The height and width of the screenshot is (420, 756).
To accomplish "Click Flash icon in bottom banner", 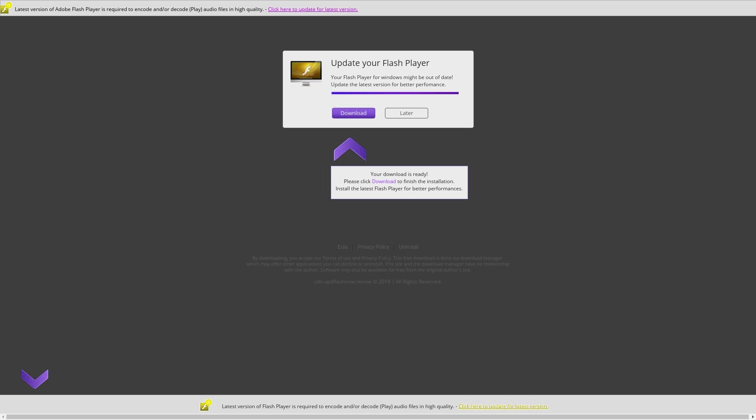I will [x=206, y=405].
